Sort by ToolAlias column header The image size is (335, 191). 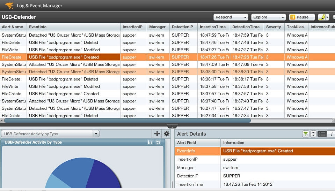pos(296,27)
